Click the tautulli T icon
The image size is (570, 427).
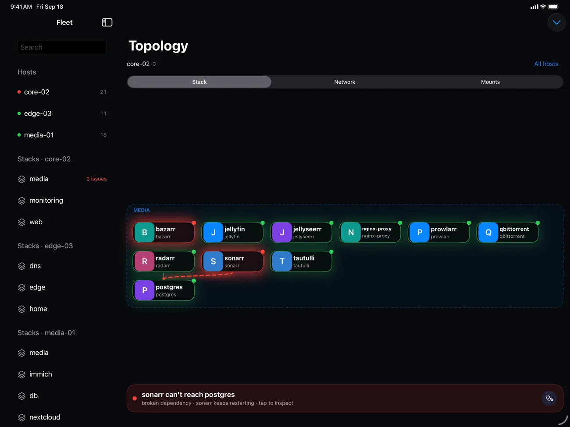(282, 261)
